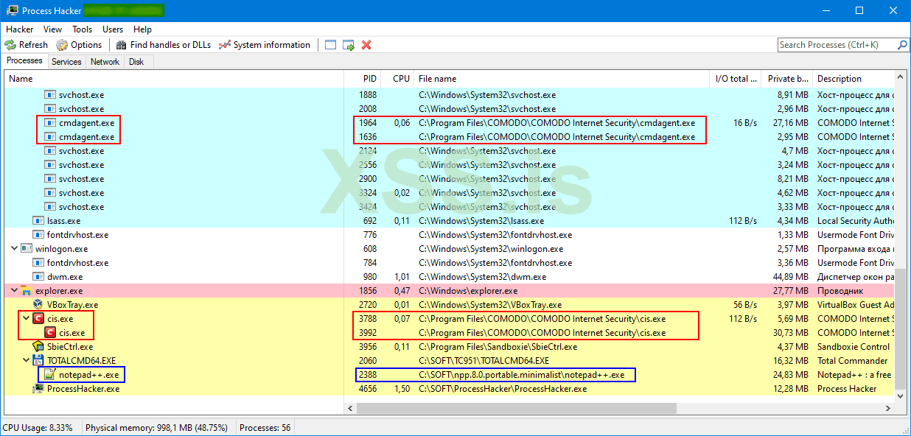The width and height of the screenshot is (911, 436).
Task: Click the VBoxTray.exe cube icon
Action: point(38,305)
